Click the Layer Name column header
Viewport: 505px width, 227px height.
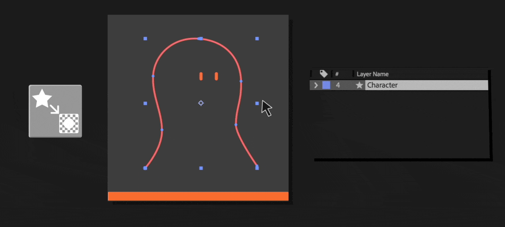[x=372, y=74]
